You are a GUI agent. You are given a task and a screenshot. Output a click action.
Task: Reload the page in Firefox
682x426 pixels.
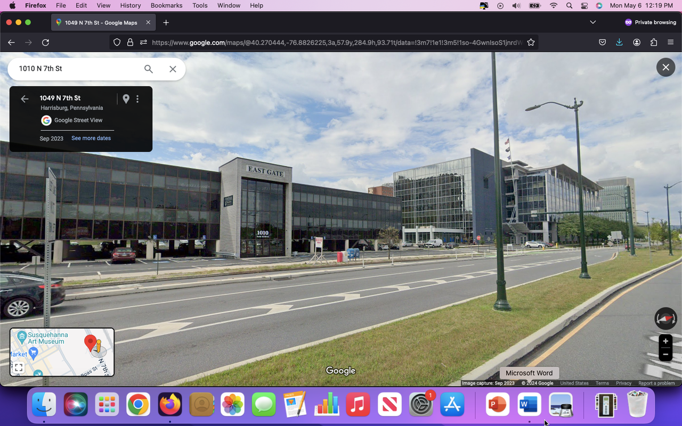[x=46, y=43]
